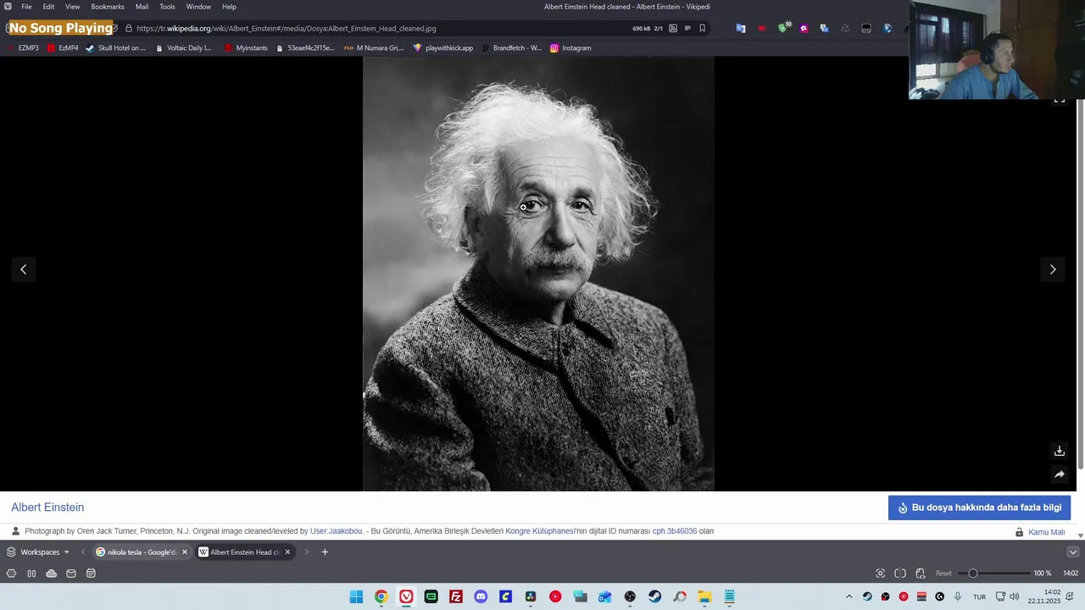
Task: Go to previous image with left arrow
Action: coord(23,269)
